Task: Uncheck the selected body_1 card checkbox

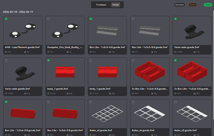Action: pos(48,60)
